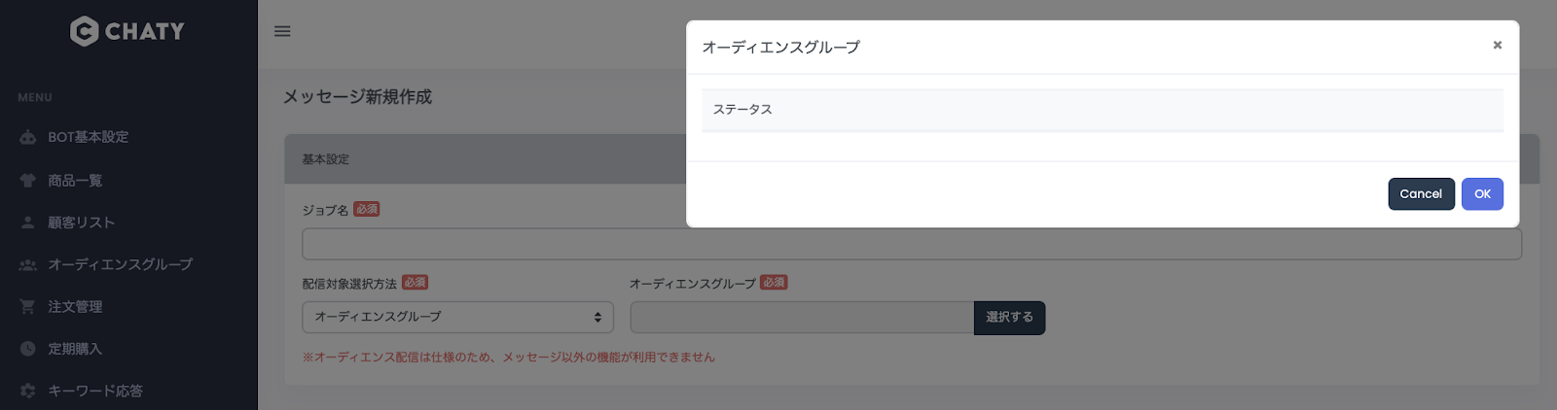Click the オーディエンスグループ people icon in sidebar
Image resolution: width=1557 pixels, height=410 pixels.
point(28,264)
